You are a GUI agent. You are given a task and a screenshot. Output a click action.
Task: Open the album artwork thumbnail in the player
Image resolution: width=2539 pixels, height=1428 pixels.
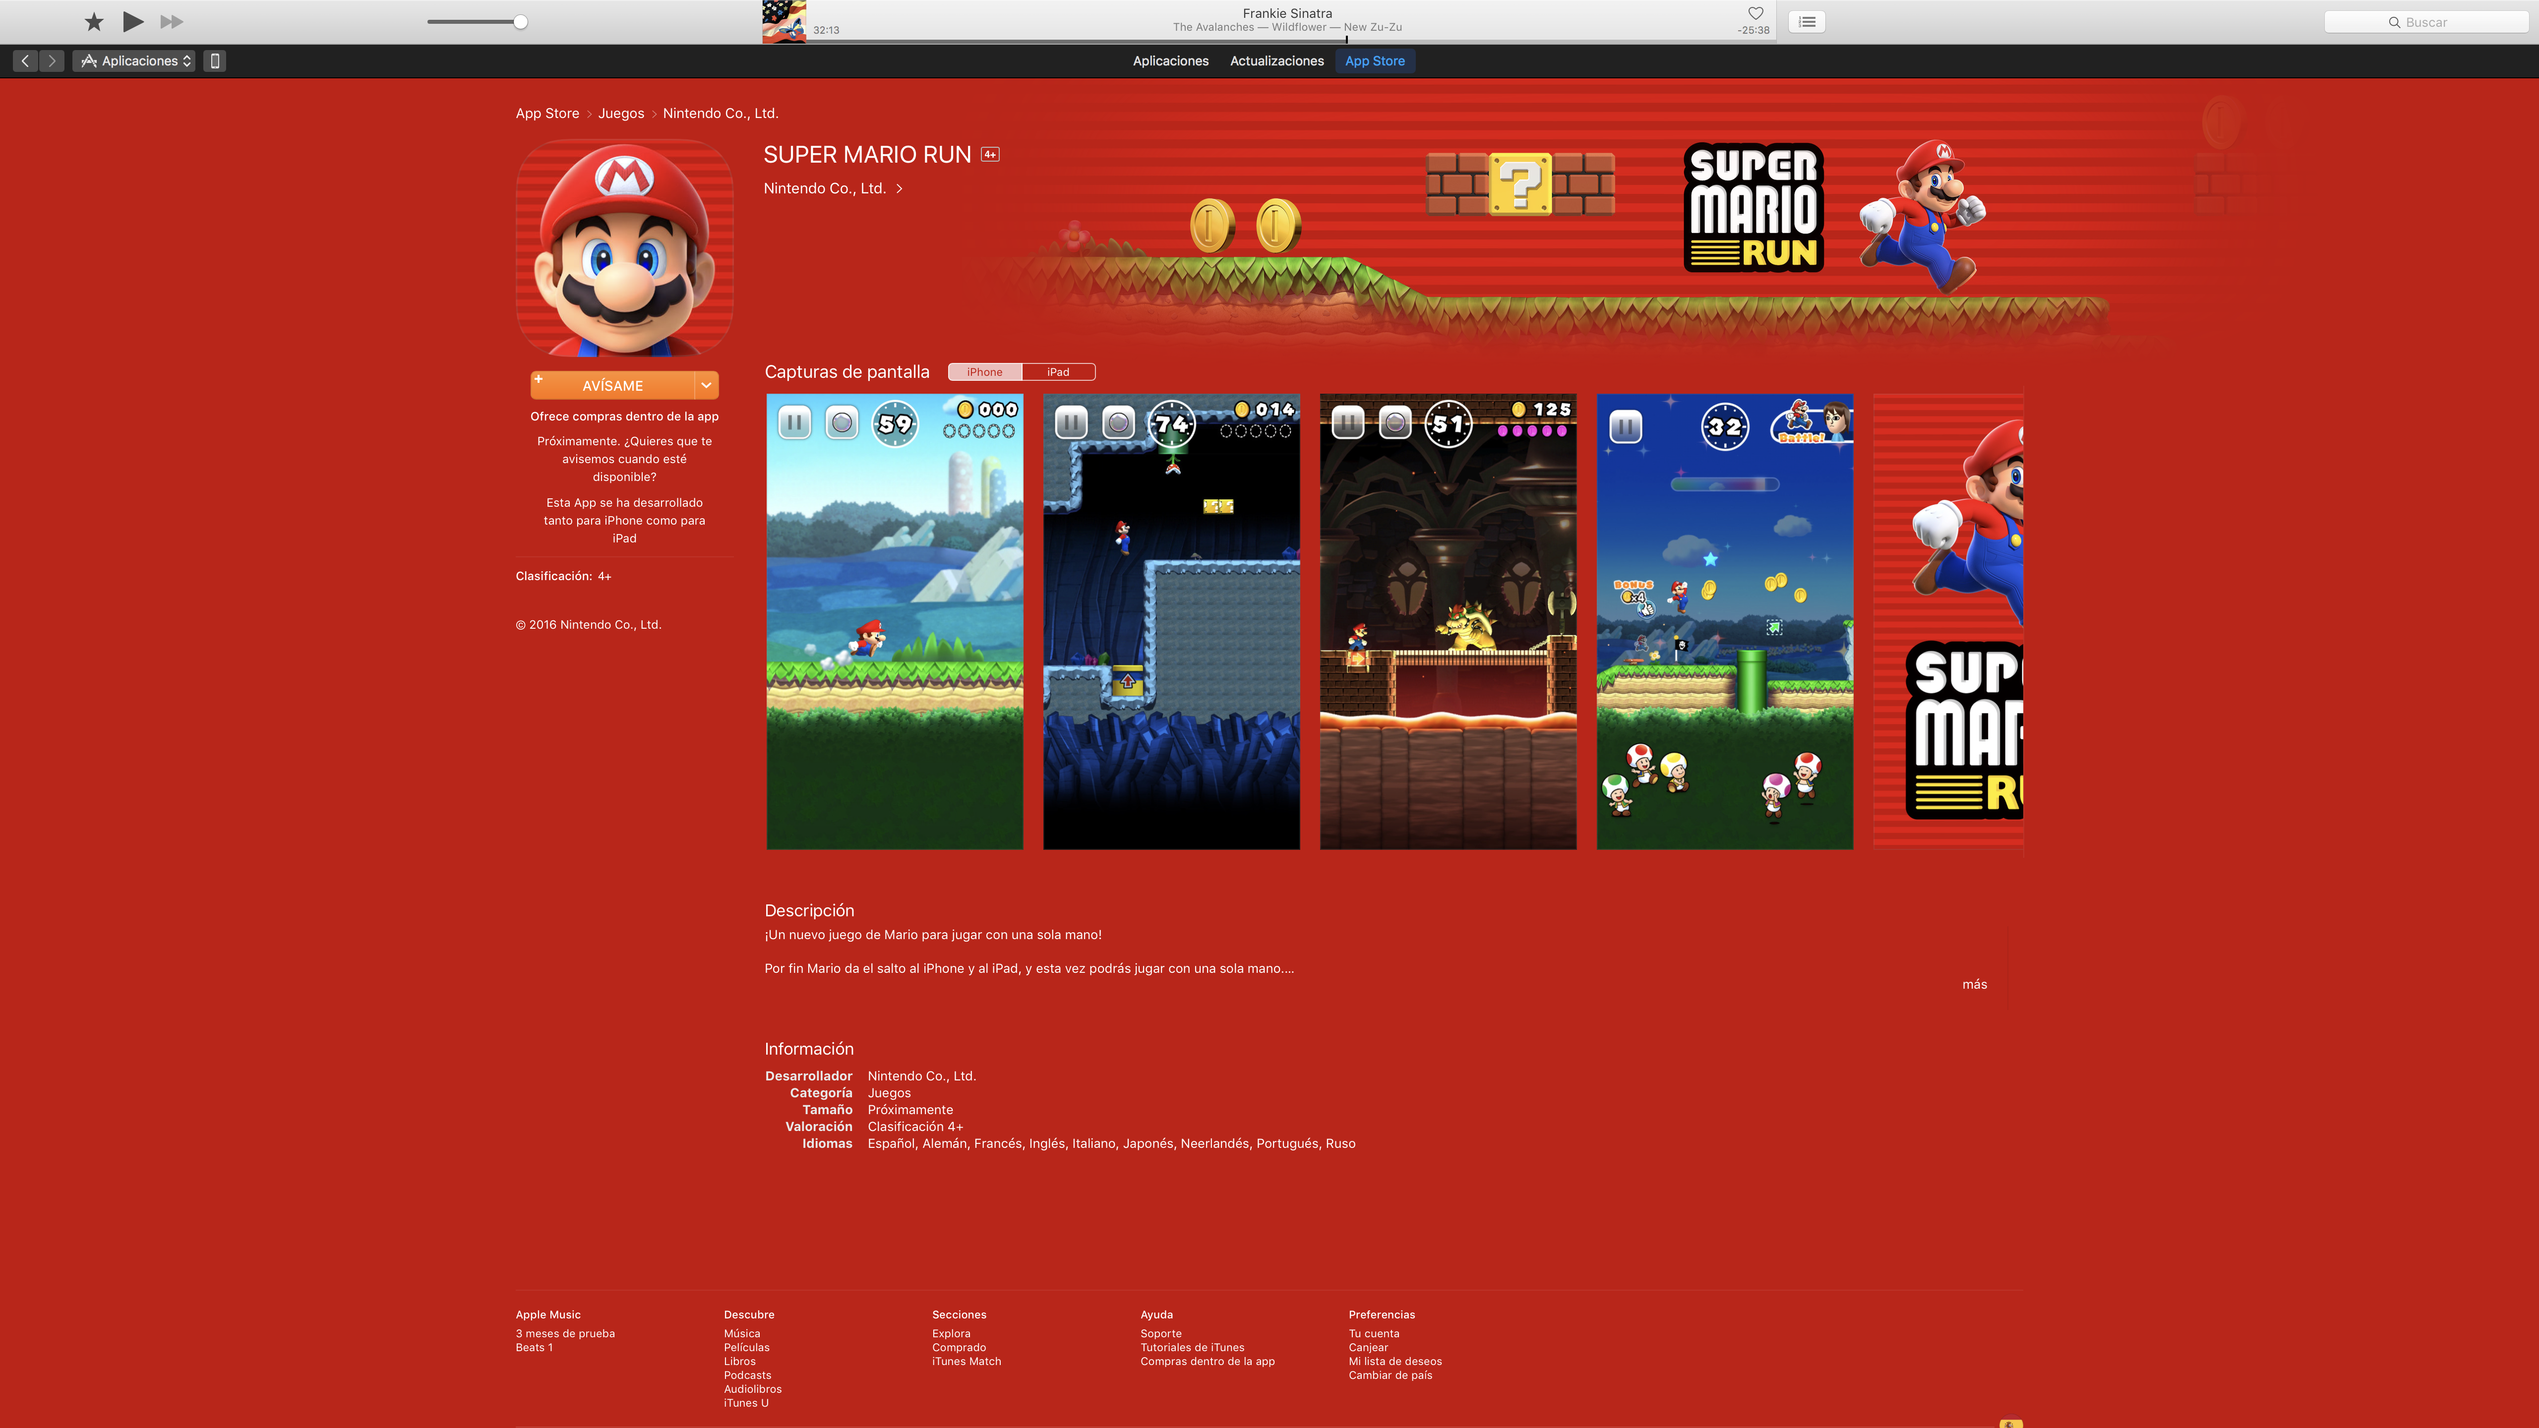pos(784,22)
